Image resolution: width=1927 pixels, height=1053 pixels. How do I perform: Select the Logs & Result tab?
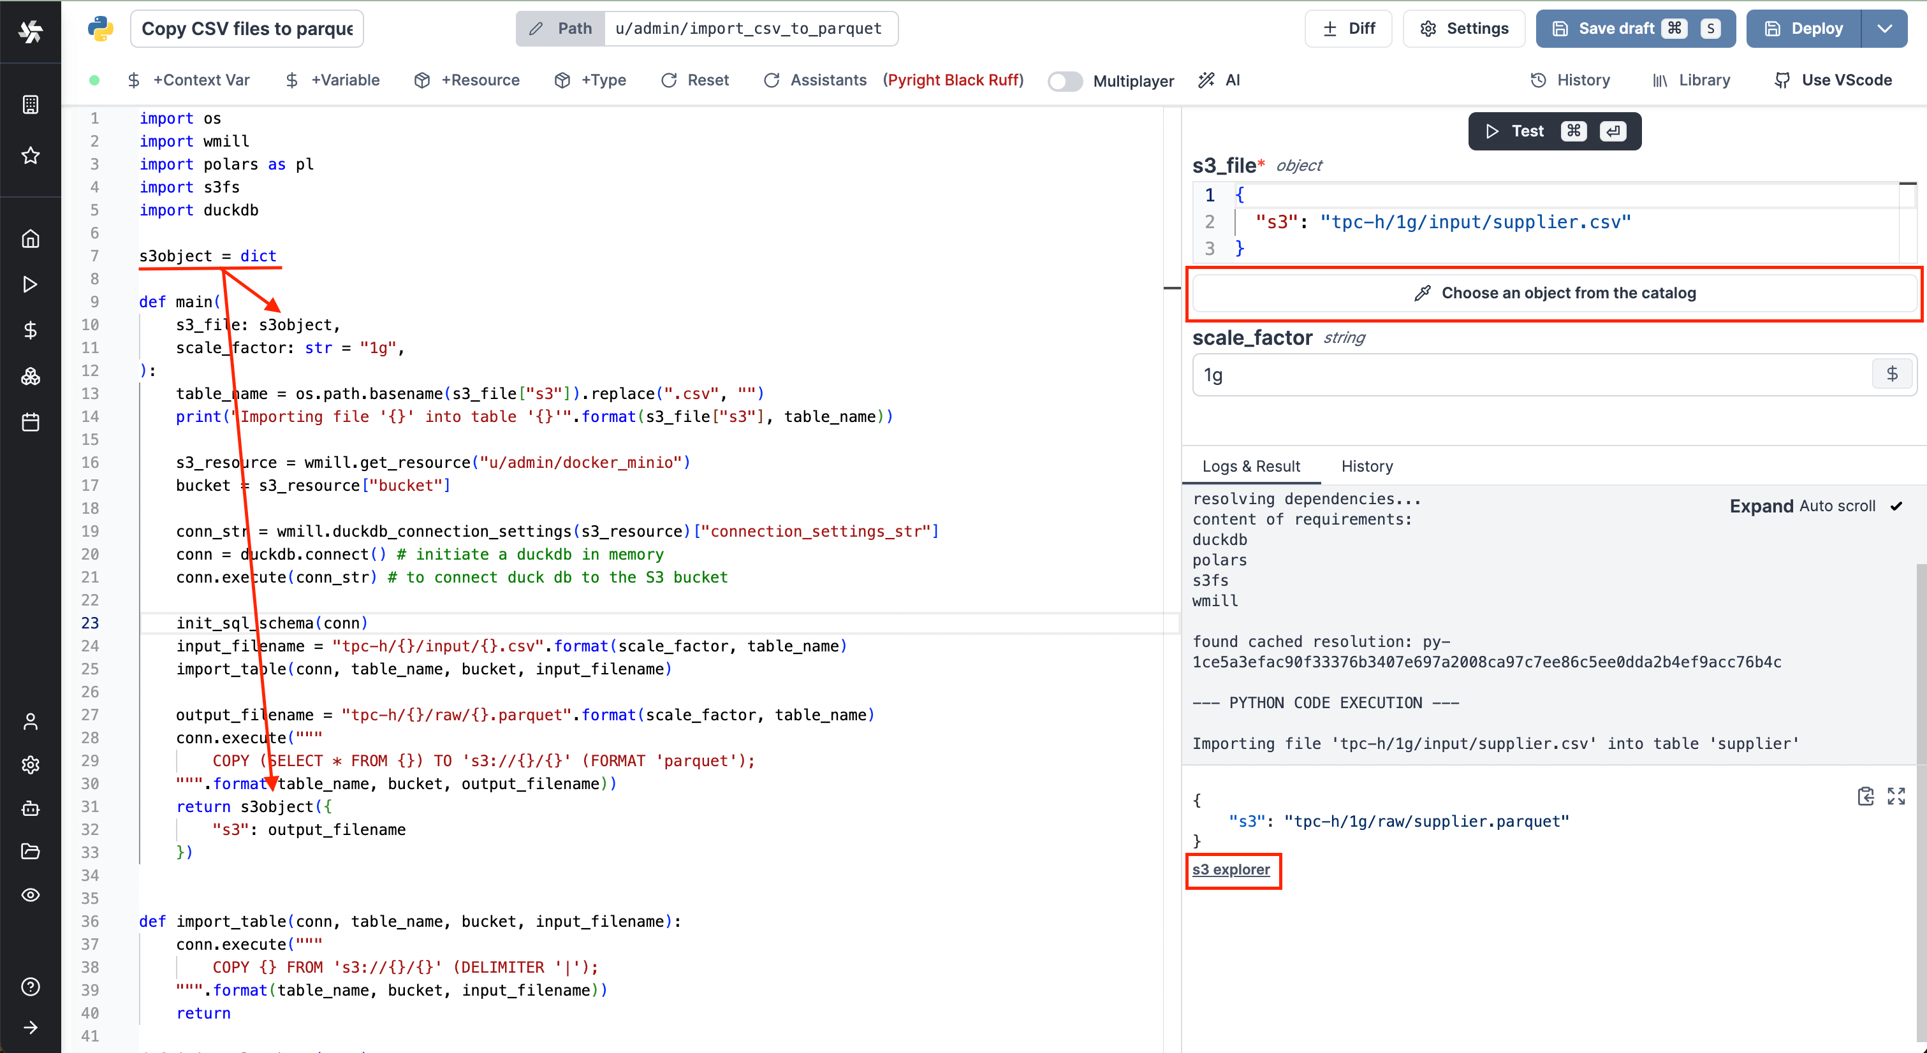tap(1252, 466)
